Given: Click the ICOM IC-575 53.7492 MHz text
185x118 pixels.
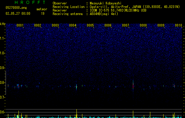Looking at the screenshot, I should (x=118, y=10).
